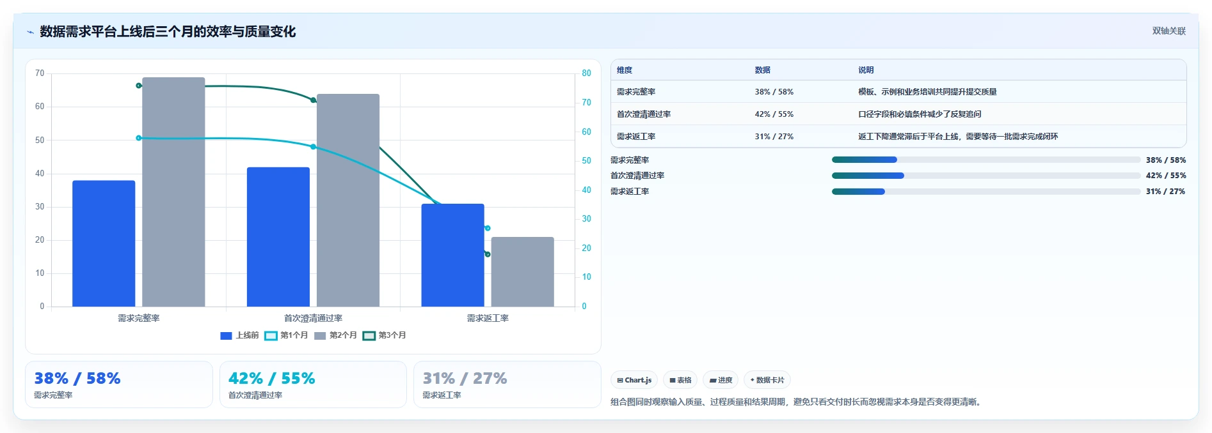Click the 需求返工率 progress bar
This screenshot has width=1212, height=433.
click(986, 192)
